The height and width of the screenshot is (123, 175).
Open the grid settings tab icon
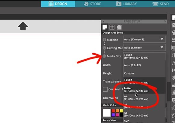tap(112, 27)
